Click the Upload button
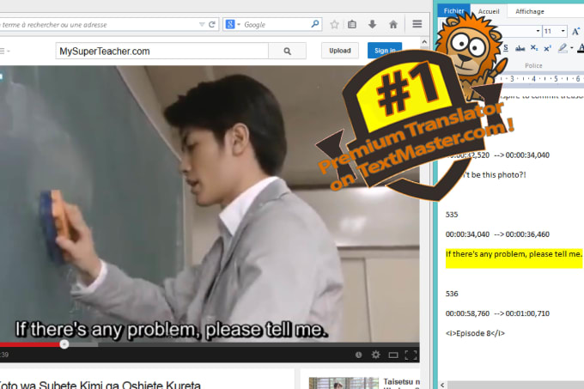Image resolution: width=584 pixels, height=389 pixels. pos(340,51)
